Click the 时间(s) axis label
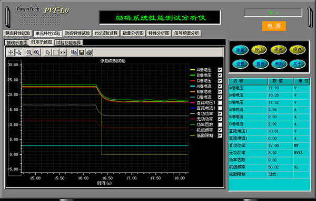316x201 pixels. (x=104, y=183)
